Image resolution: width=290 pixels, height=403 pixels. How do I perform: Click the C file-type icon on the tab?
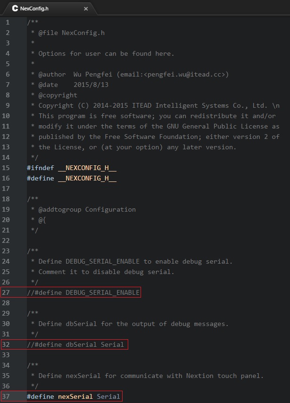point(15,8)
